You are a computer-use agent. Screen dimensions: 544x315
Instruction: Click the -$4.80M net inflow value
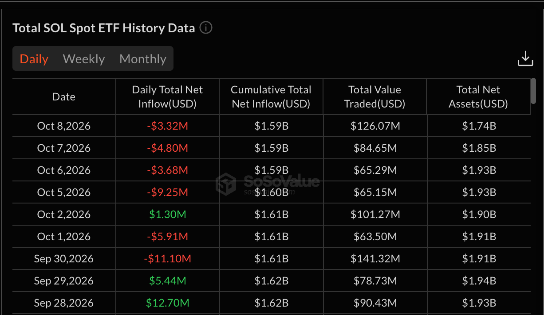click(167, 148)
